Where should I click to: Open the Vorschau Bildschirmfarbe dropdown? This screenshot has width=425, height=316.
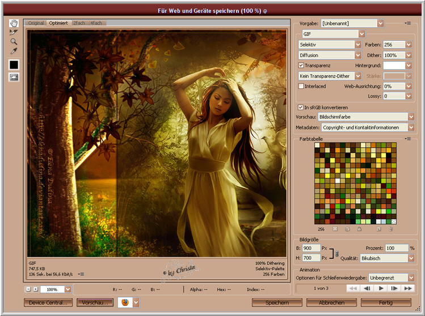tap(411, 117)
